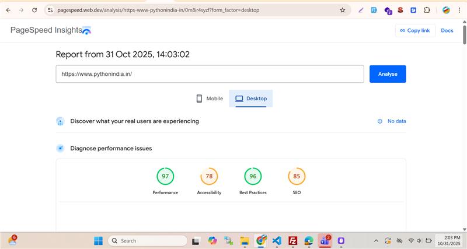467x249 pixels.
Task: Click the site information icon in address bar
Action: (50, 10)
